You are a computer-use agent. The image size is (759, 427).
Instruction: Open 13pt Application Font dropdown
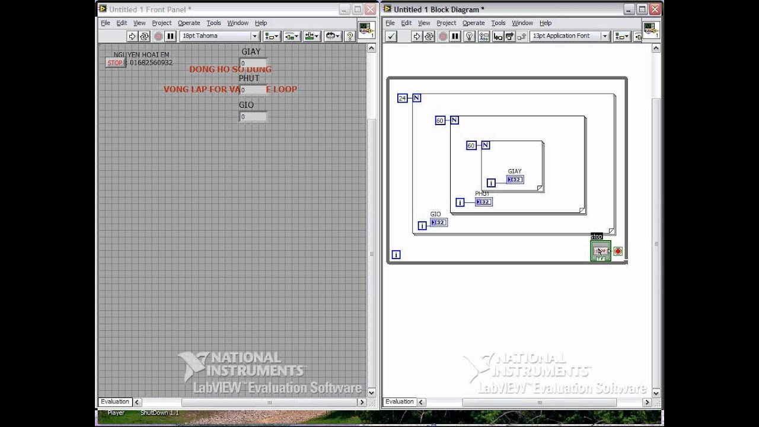[x=570, y=36]
